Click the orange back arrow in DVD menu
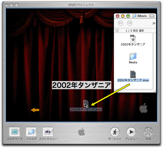Viewport: 163px width, 148px height. (x=35, y=110)
